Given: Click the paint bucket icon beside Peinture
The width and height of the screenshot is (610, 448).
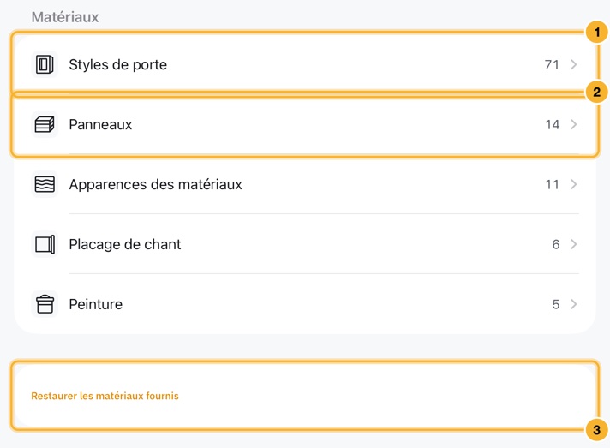Looking at the screenshot, I should click(x=45, y=304).
